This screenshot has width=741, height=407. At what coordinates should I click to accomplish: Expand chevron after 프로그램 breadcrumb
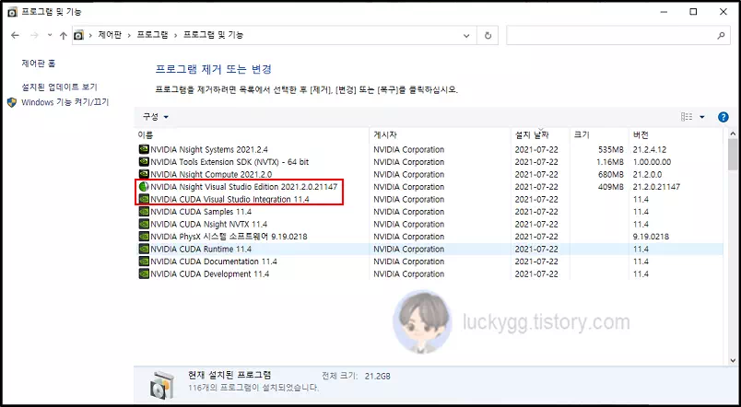(x=175, y=35)
